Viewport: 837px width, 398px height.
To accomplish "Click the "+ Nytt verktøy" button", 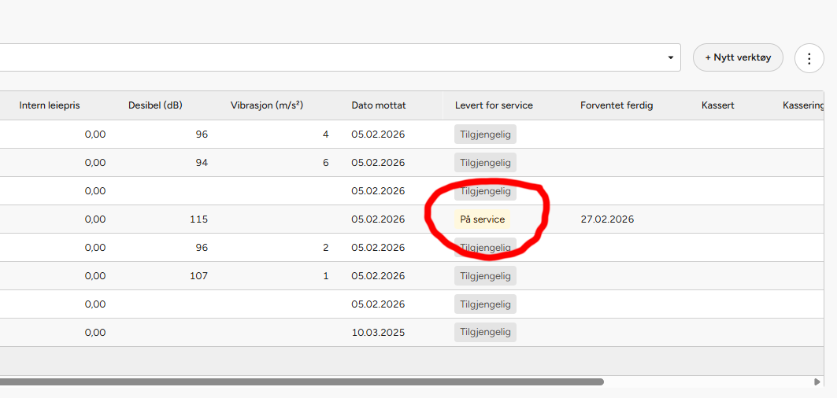I will [737, 57].
